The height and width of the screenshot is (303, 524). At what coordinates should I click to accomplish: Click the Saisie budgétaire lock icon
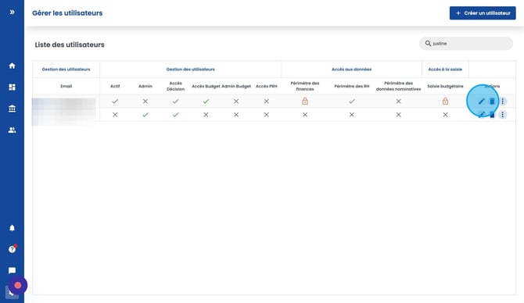coord(445,101)
